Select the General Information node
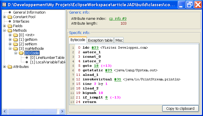203x116 pixels. (29, 12)
